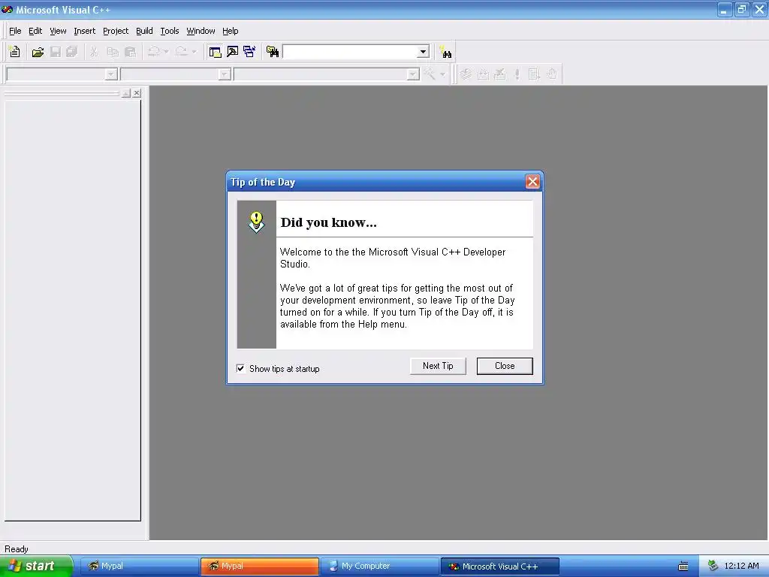
Task: Open the Insert menu
Action: pos(84,31)
